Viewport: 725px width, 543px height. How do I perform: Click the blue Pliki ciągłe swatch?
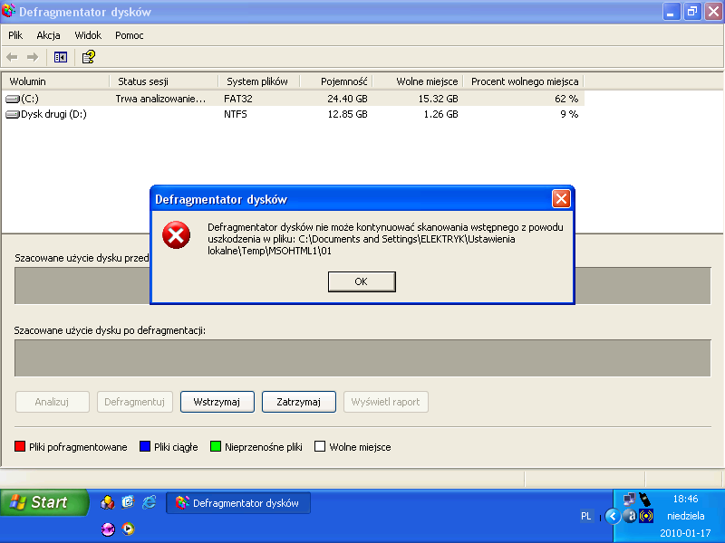(x=145, y=446)
